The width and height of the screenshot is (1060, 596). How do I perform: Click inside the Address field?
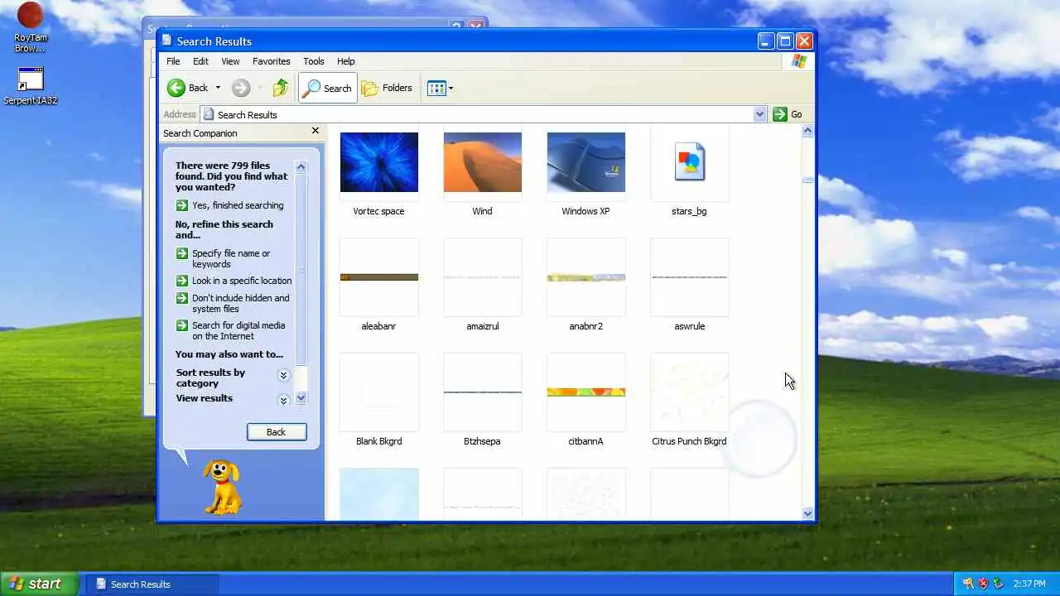pos(476,114)
